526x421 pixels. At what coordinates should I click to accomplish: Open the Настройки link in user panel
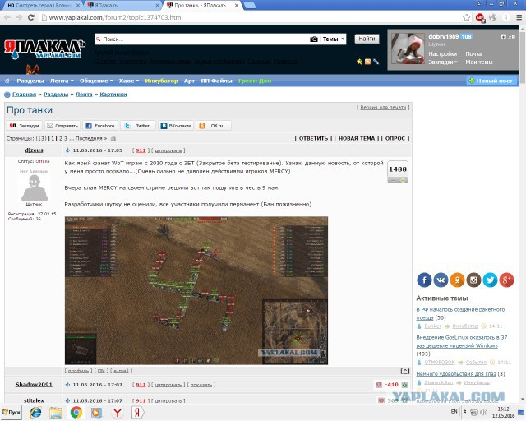coord(442,53)
